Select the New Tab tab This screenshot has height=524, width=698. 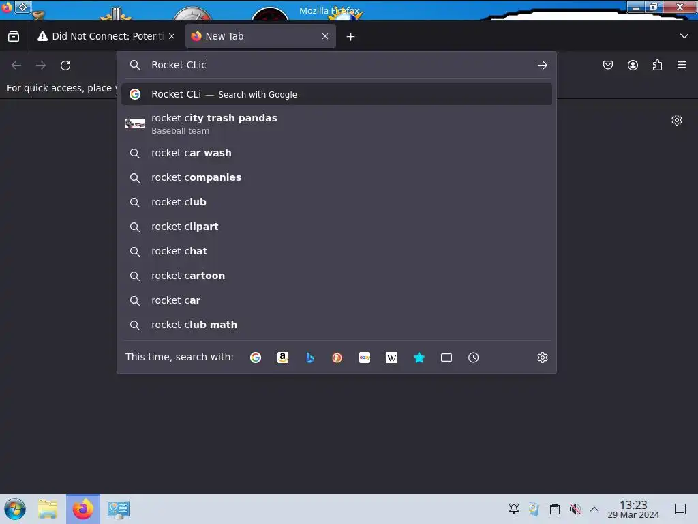click(x=260, y=36)
